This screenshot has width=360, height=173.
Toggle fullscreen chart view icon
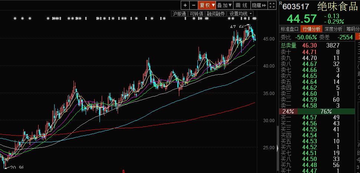[272, 5]
